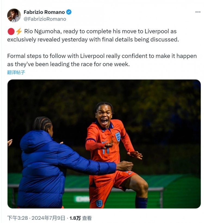Open the three-dot more options menu
This screenshot has width=204, height=223.
coord(198,12)
